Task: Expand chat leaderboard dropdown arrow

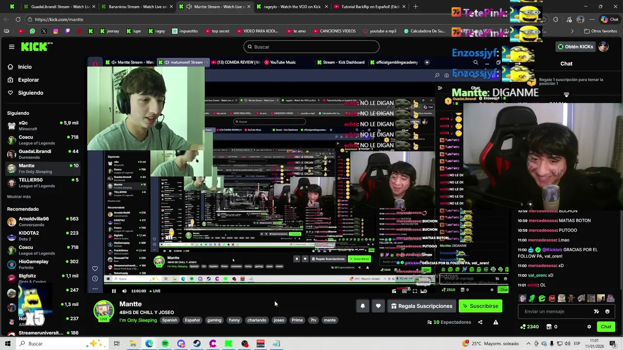Action: pos(566,95)
